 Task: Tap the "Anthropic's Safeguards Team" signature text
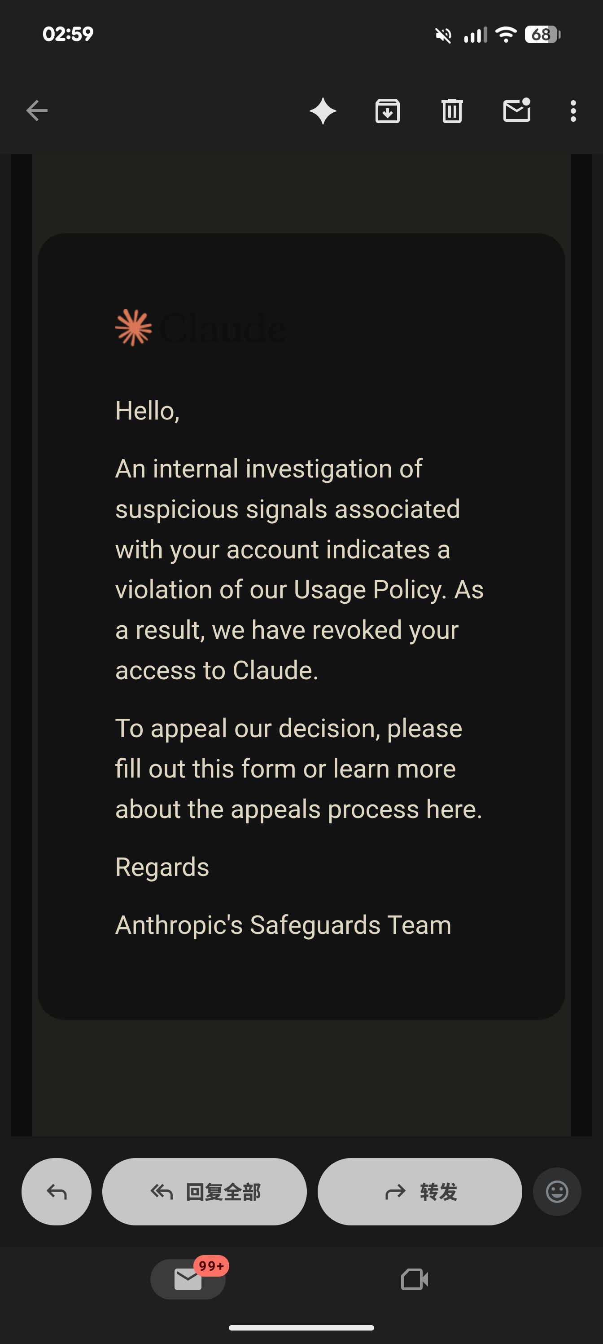[x=283, y=925]
